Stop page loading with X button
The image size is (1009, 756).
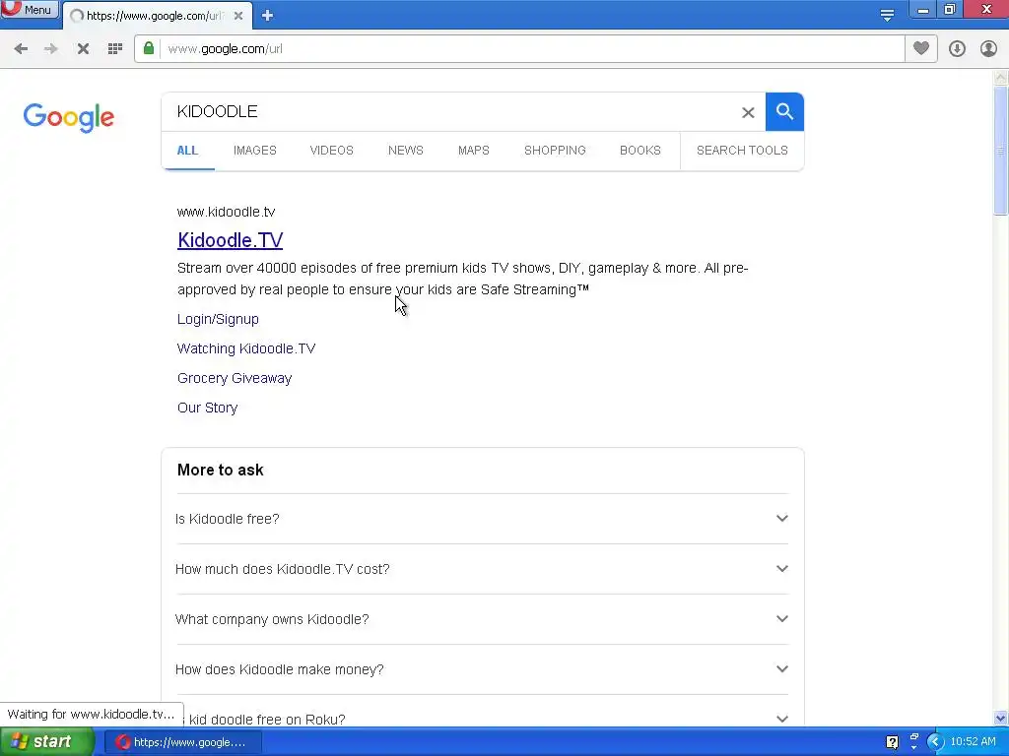pyautogui.click(x=83, y=49)
